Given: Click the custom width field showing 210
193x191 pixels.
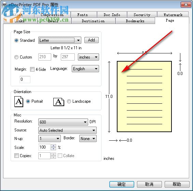Looking at the screenshot, I should (x=45, y=57).
